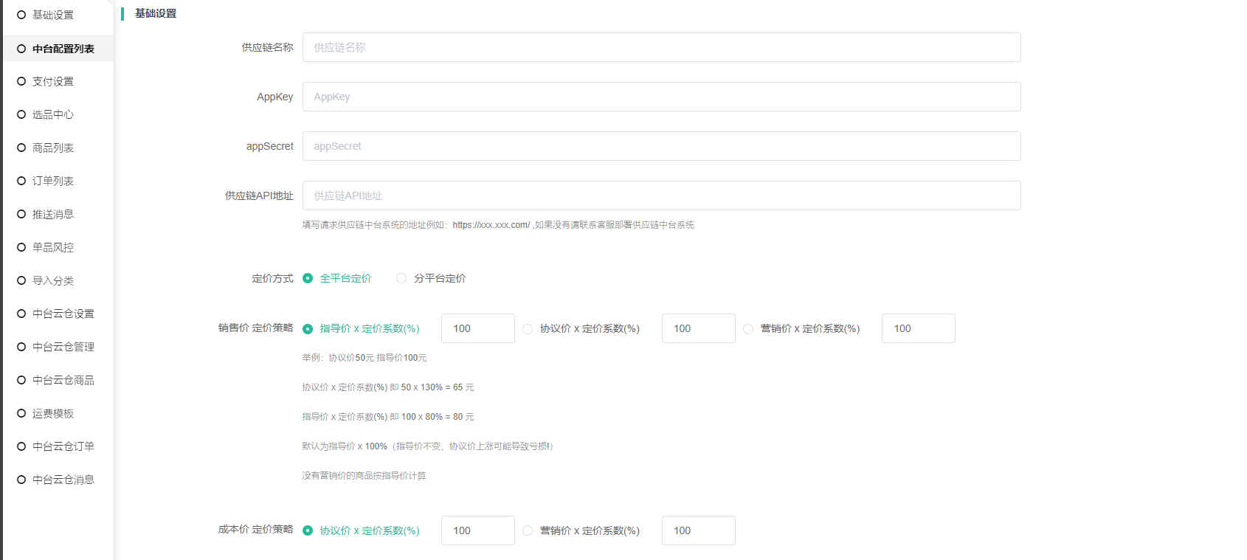Click the circle icon beside 中台云仓消息
Image resolution: width=1247 pixels, height=560 pixels.
[21, 480]
